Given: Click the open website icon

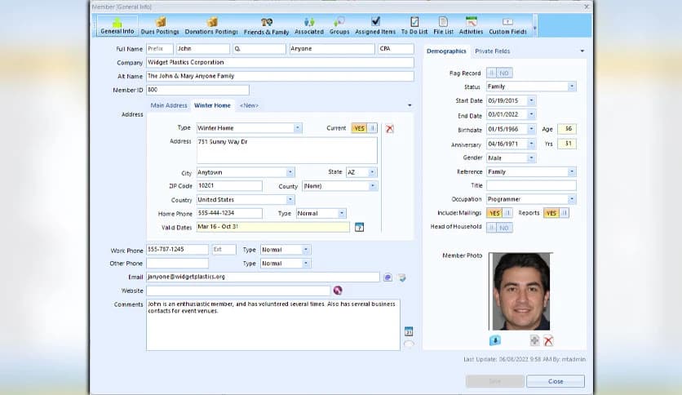Looking at the screenshot, I should click(338, 291).
